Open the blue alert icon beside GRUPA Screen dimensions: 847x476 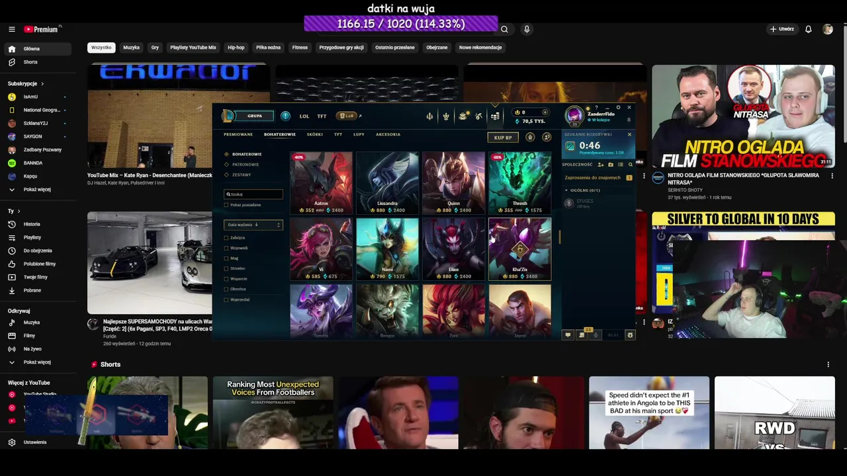pos(285,116)
